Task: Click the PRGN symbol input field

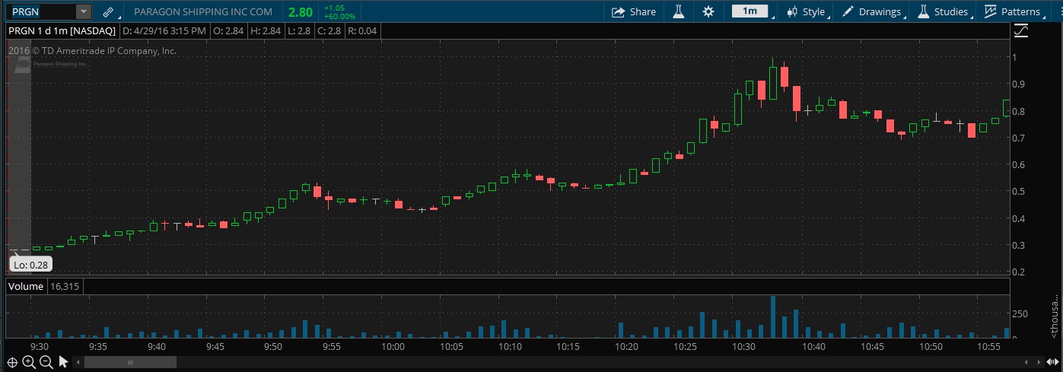Action: [x=42, y=12]
